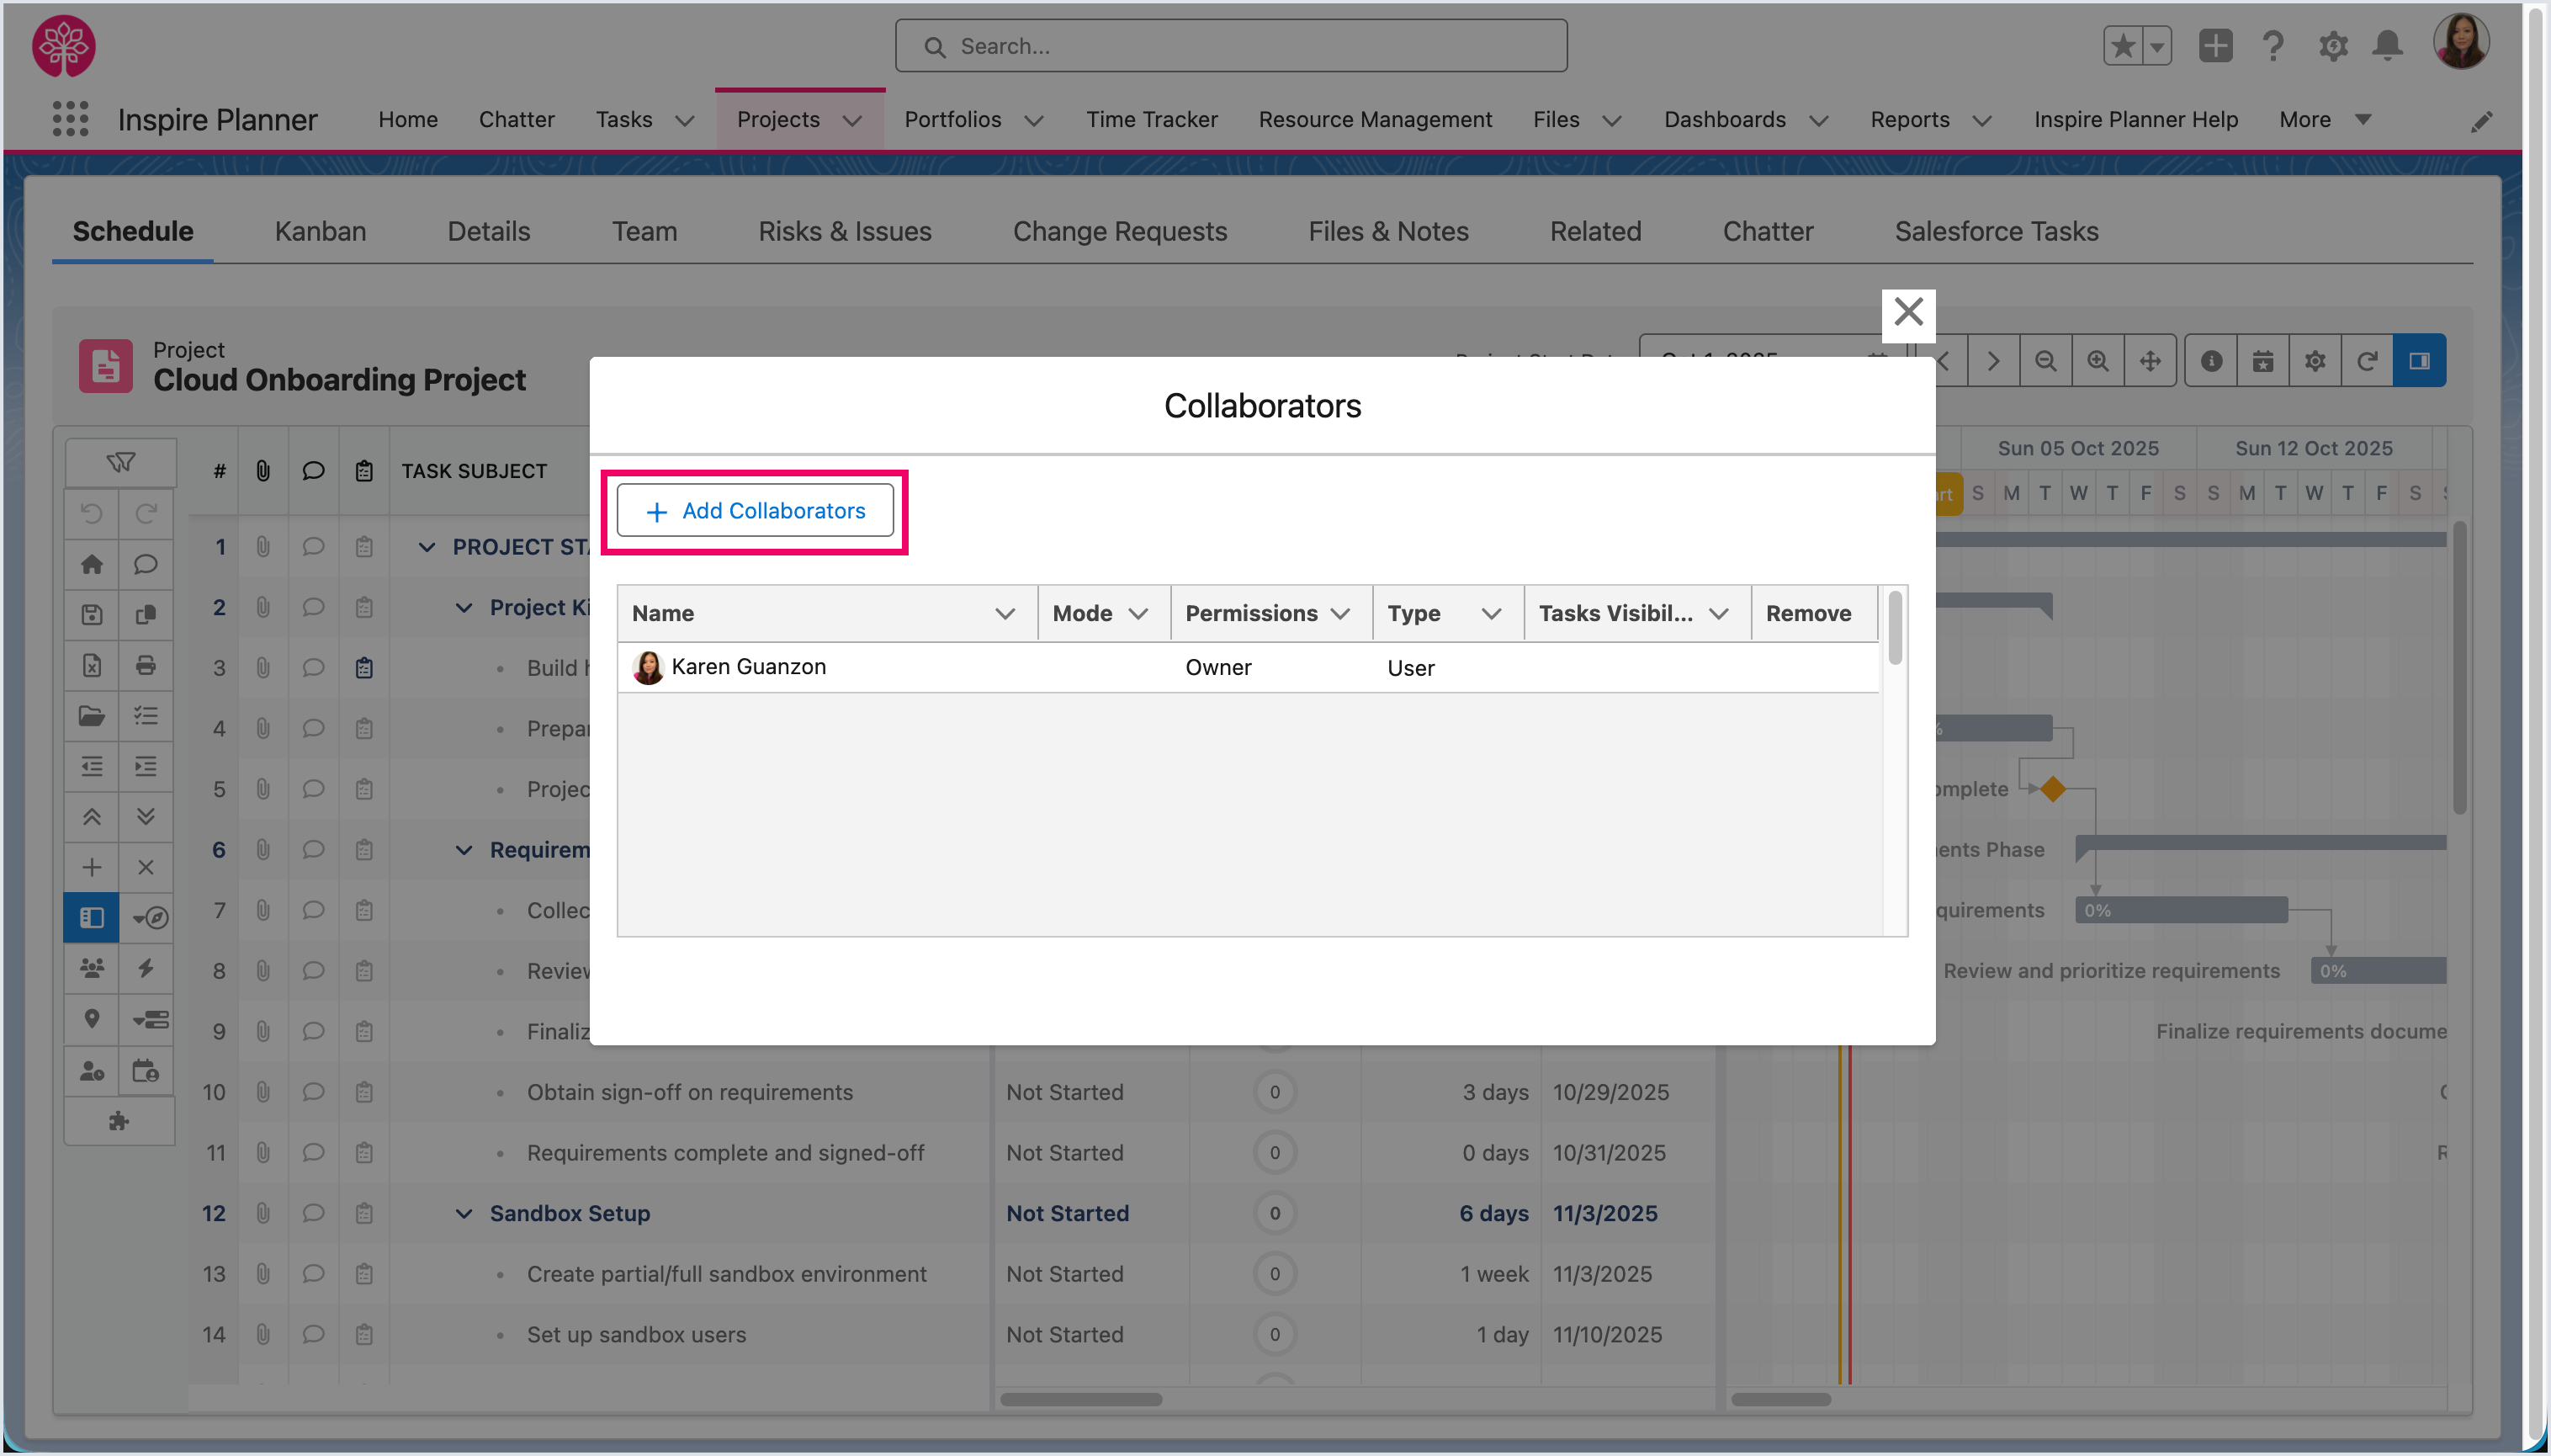Open the Name column dropdown arrow
Screen dimensions: 2551x1456
(1005, 613)
